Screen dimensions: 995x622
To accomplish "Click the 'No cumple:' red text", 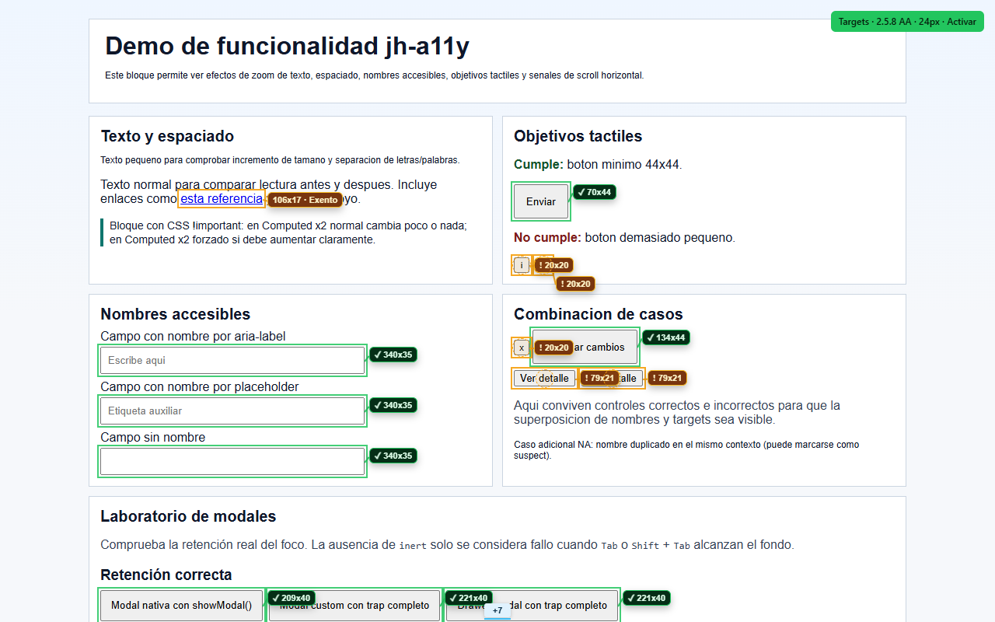I will click(x=547, y=238).
